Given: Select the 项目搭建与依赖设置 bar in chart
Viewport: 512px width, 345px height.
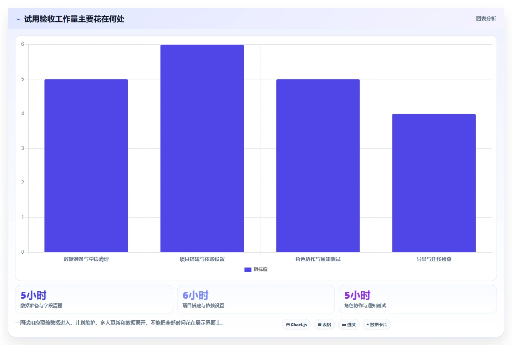Looking at the screenshot, I should point(202,148).
